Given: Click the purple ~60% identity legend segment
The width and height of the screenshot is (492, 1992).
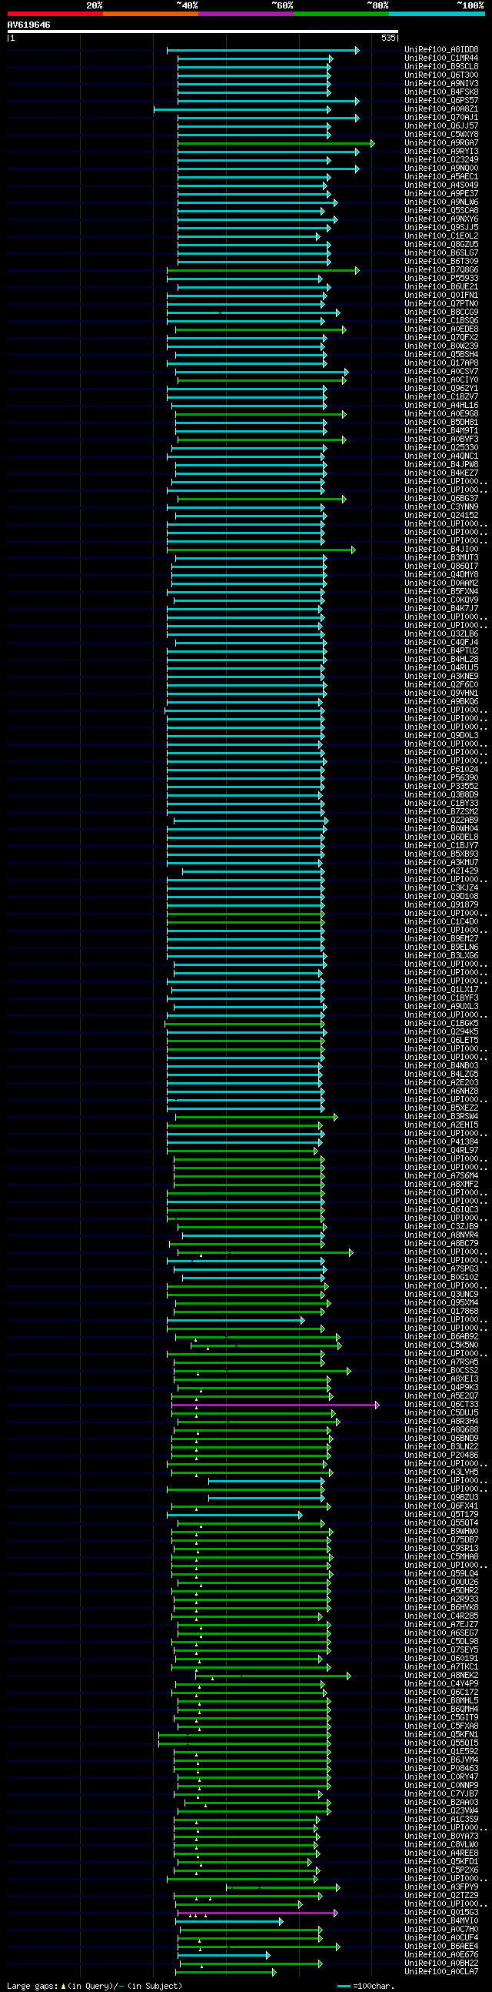Looking at the screenshot, I should (x=245, y=14).
